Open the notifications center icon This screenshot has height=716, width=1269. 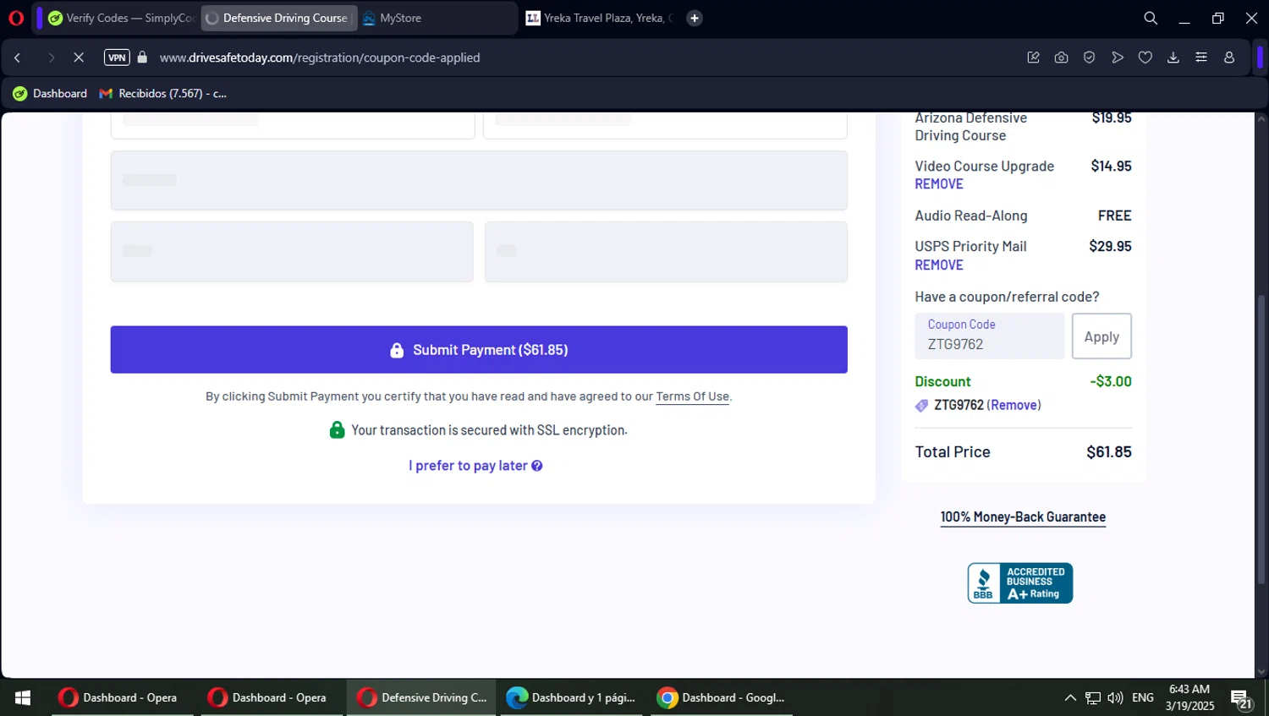click(x=1241, y=699)
